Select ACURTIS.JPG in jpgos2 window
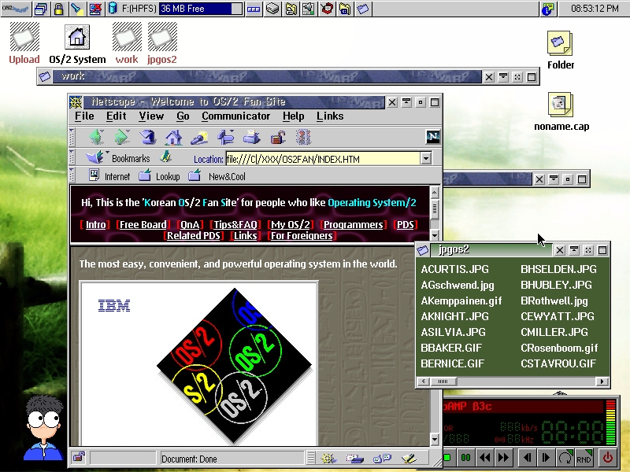This screenshot has width=630, height=472. [x=455, y=269]
